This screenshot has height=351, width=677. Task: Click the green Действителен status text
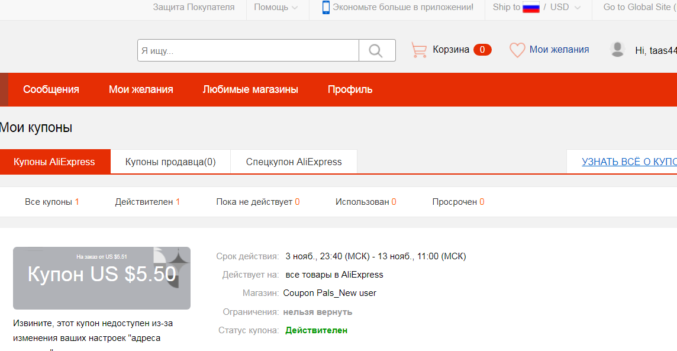(x=317, y=330)
